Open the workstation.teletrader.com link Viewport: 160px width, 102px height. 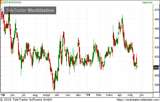pos(138,100)
